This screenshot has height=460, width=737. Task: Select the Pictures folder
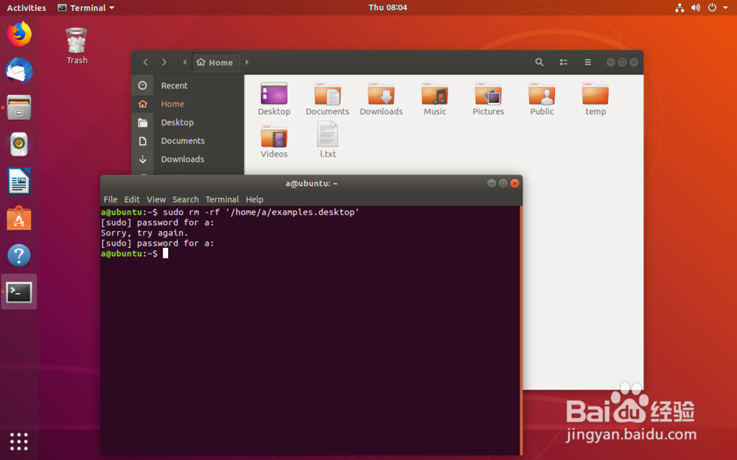point(489,99)
